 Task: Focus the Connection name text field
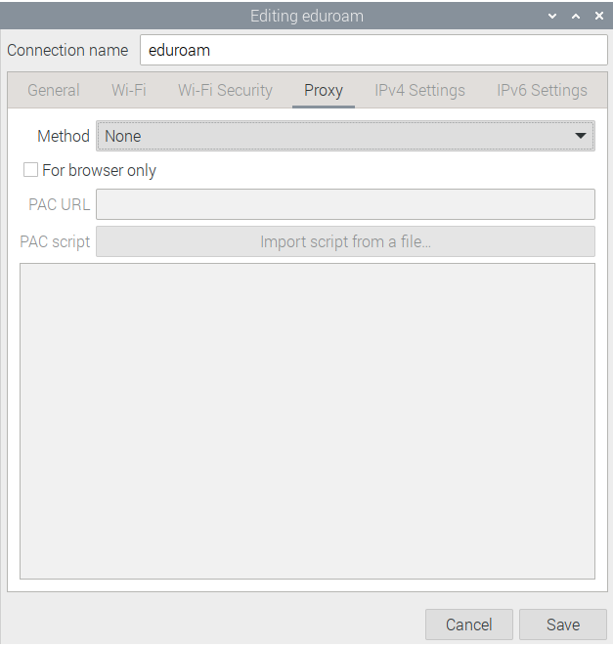(x=373, y=50)
